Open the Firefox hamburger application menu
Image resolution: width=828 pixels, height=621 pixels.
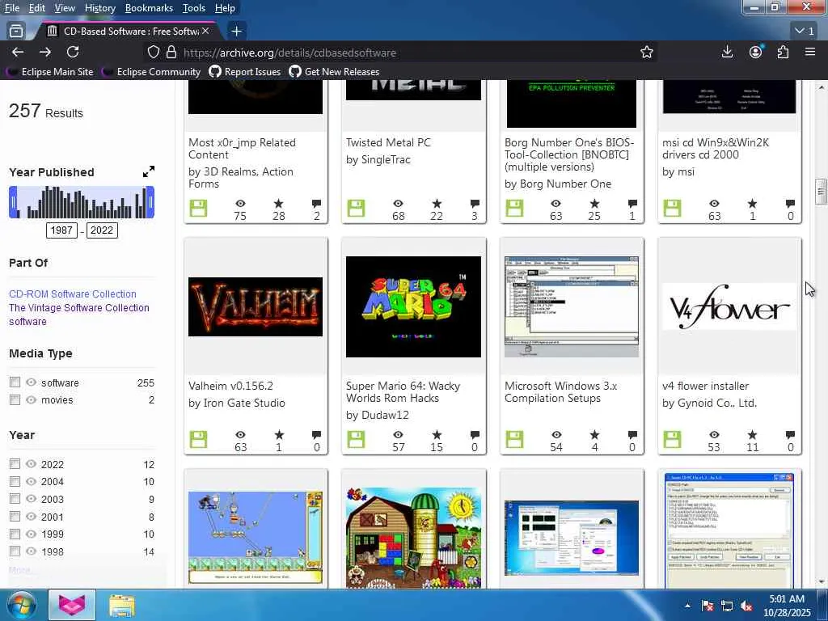[810, 52]
